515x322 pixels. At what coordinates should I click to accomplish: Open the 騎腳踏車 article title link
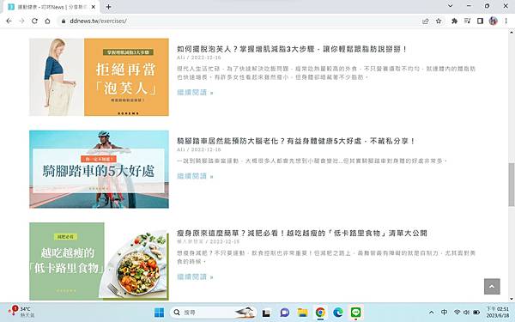coord(296,141)
